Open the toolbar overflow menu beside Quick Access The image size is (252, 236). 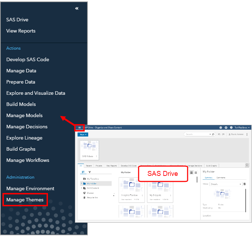247,134
